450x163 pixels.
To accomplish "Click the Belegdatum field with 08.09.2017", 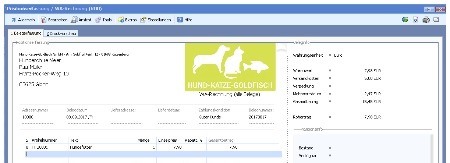I will (82, 117).
